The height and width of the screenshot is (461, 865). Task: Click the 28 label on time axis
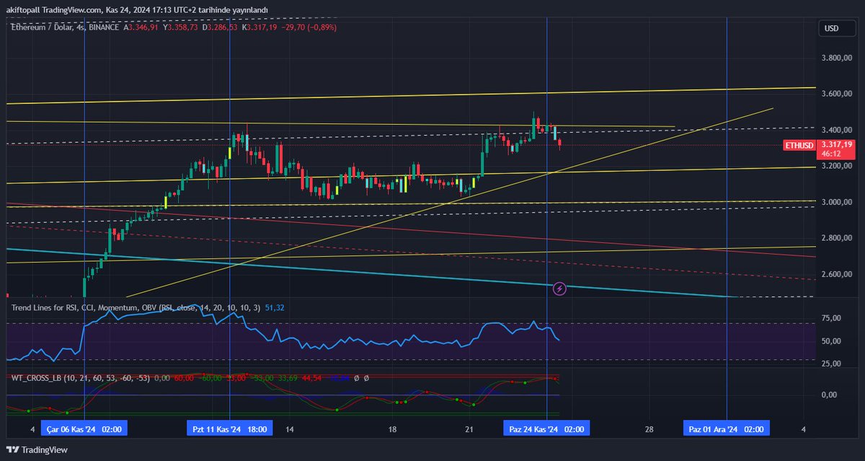[649, 429]
